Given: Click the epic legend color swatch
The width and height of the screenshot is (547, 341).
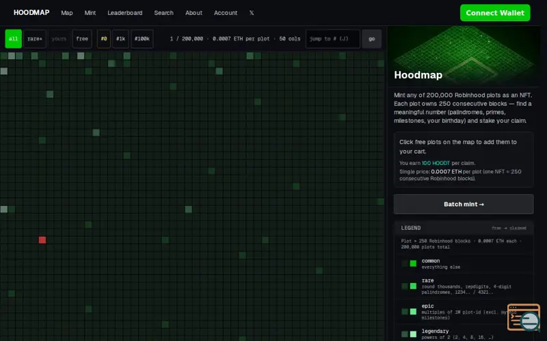Looking at the screenshot, I should tap(413, 312).
